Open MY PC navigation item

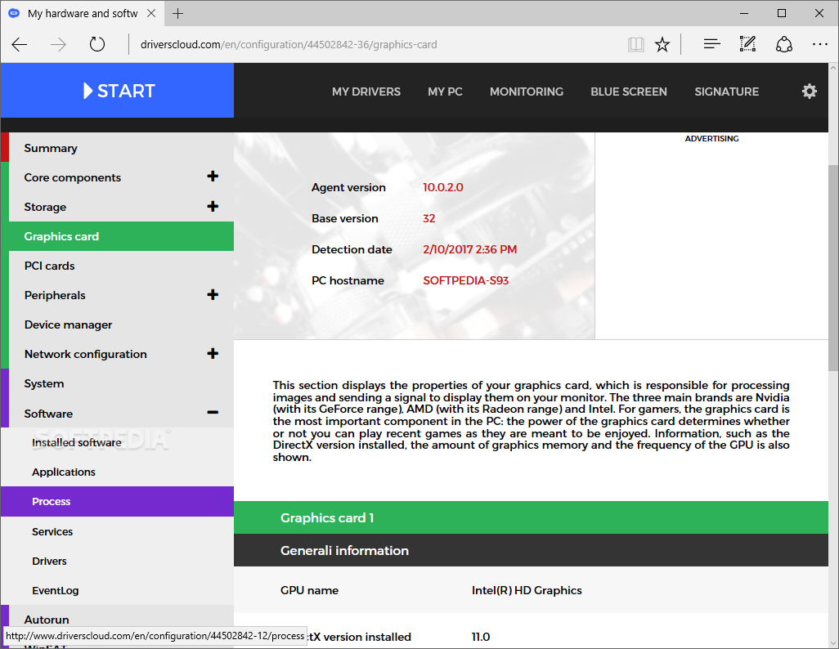(x=445, y=92)
